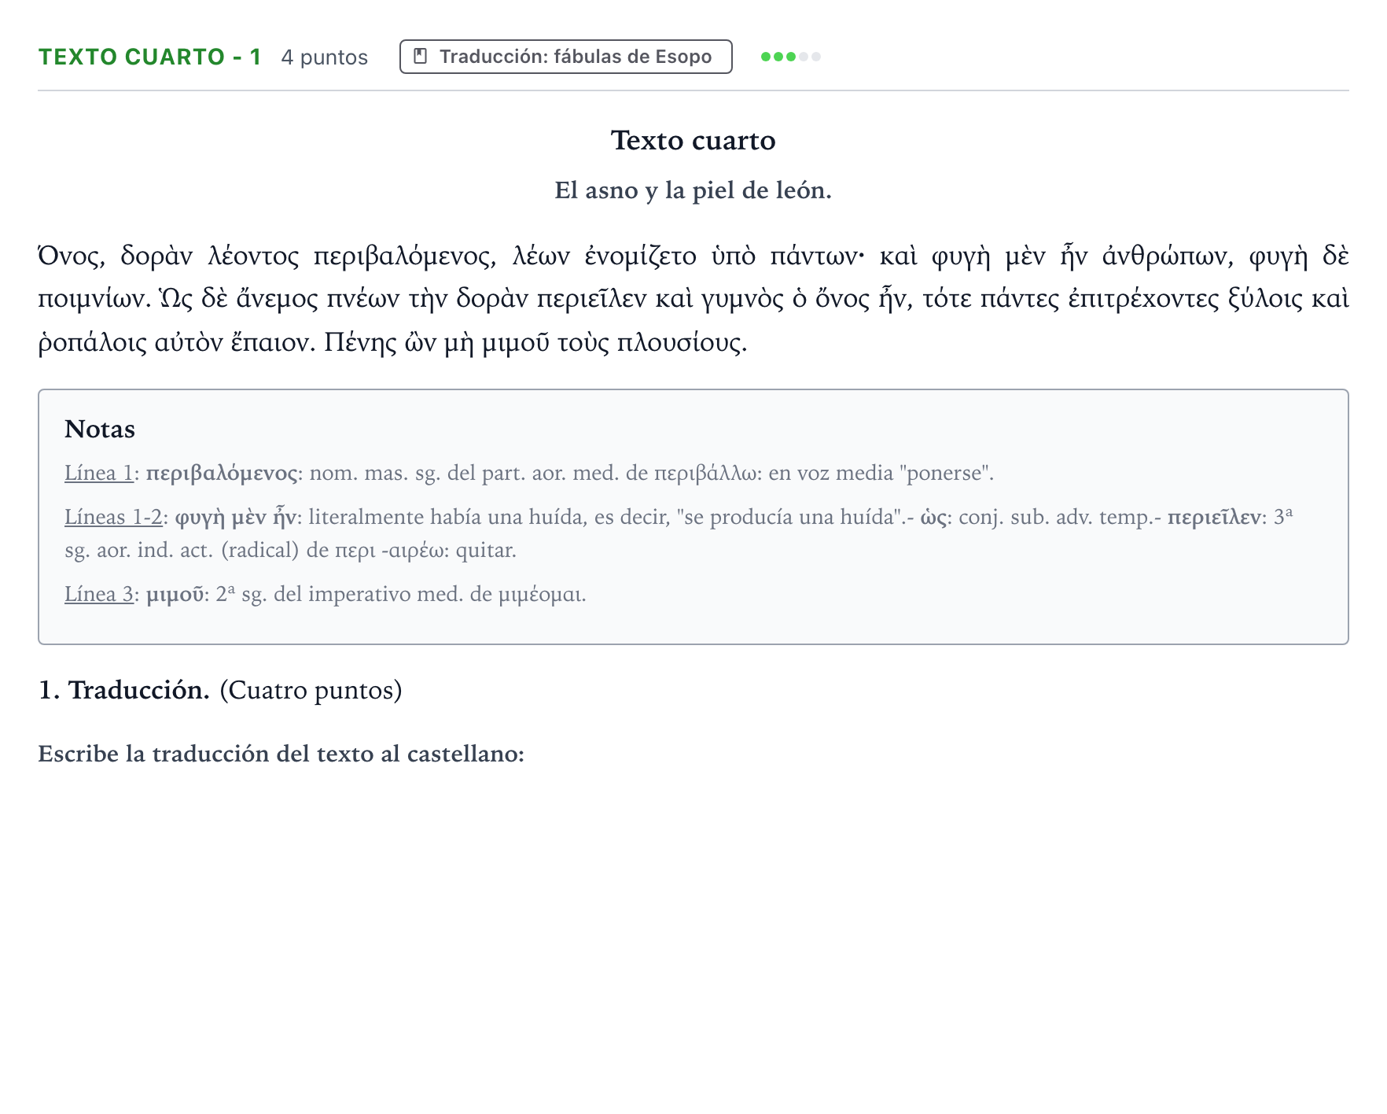Click the underlined 'Línea 1' note label
Screen dimensions: 1387x1114
tap(98, 473)
